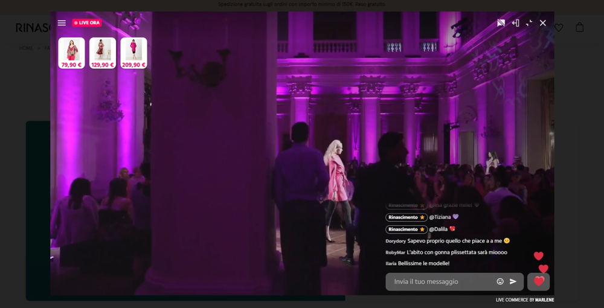The width and height of the screenshot is (604, 308).
Task: Dock the player to the side
Action: point(515,23)
